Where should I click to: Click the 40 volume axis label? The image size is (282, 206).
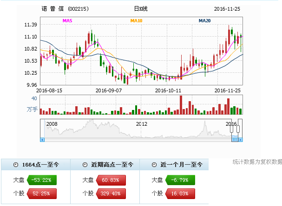point(34,98)
